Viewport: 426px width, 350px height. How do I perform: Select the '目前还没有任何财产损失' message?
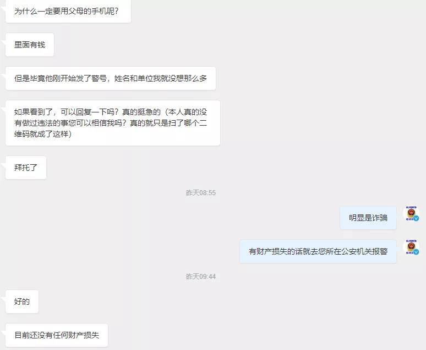[57, 335]
